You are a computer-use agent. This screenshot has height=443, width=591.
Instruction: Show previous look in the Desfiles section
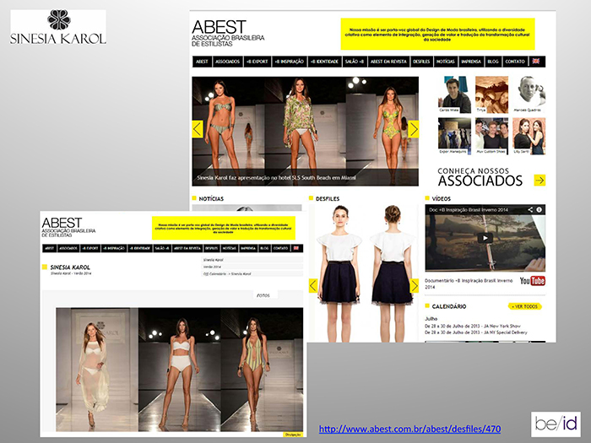[313, 285]
